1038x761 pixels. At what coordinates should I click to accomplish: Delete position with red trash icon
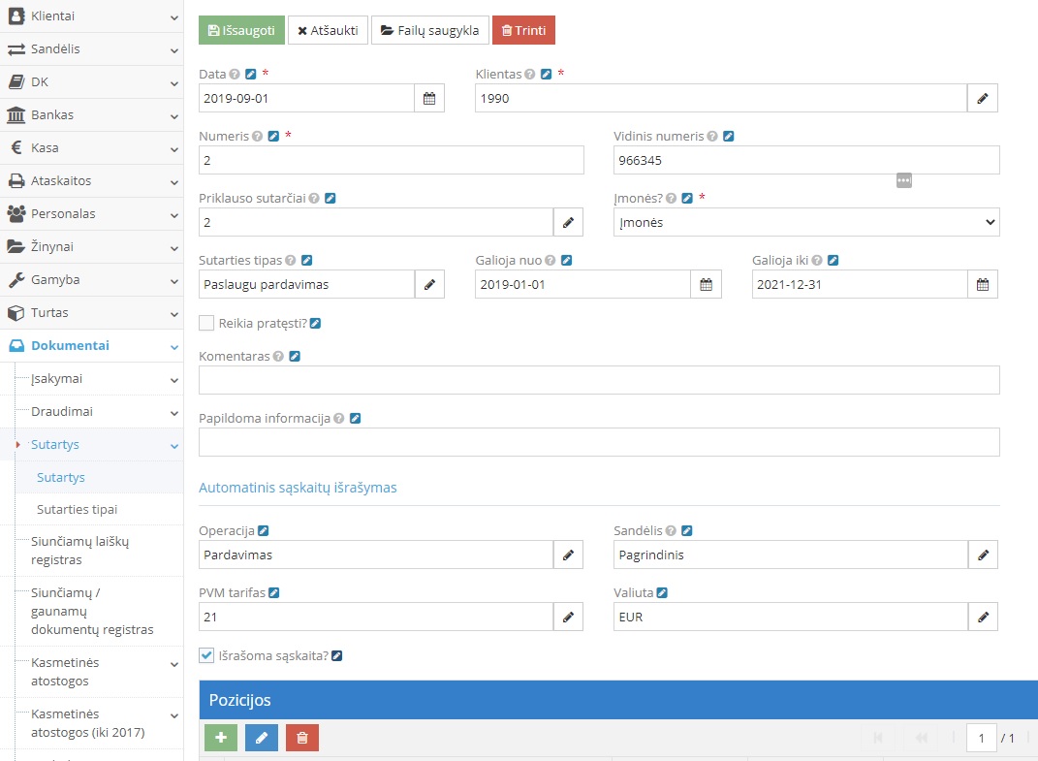pyautogui.click(x=301, y=738)
